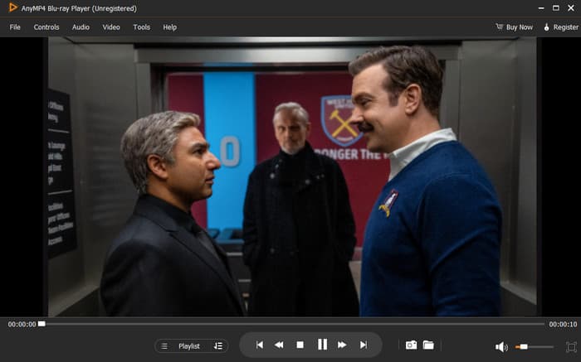Open the Video menu

pos(111,27)
